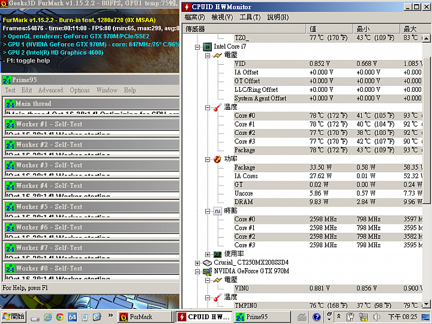The width and height of the screenshot is (432, 324).
Task: Switch to FurMark taskbar button
Action: click(145, 317)
